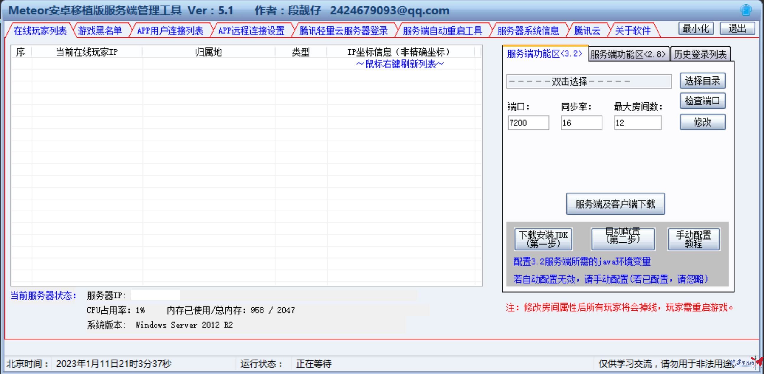Screen dimensions: 764x374
Task: Click 正在等待 running status text
Action: 314,364
